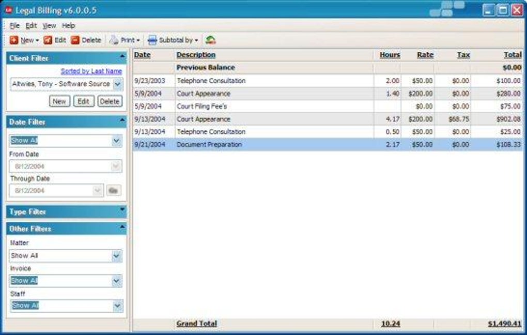The image size is (527, 335).
Task: Open the Print dropdown arrow
Action: coord(138,40)
